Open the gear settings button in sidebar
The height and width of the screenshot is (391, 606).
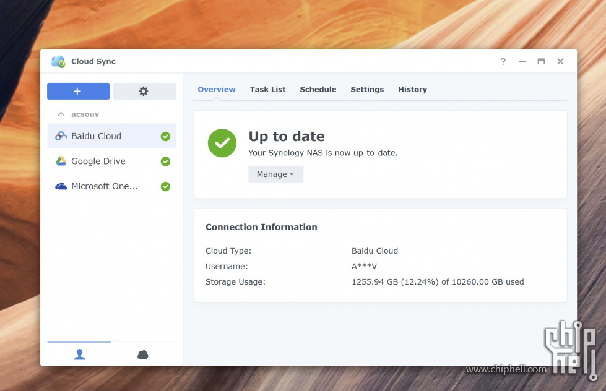(144, 91)
